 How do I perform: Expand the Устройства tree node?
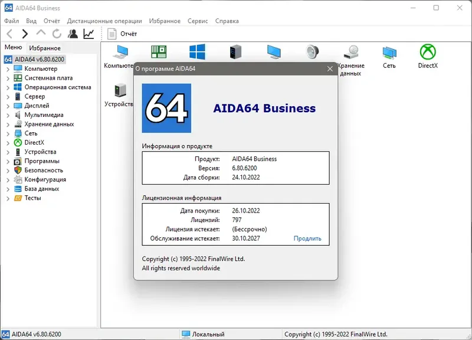pyautogui.click(x=8, y=152)
